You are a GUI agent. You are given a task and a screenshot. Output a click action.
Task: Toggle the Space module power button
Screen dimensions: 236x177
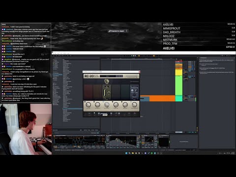pos(122,102)
